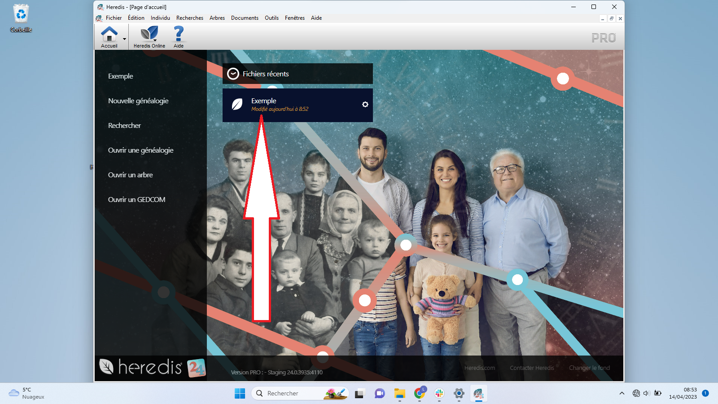Screen dimensions: 718x404
Task: Click the Heredis 24 logo
Action: pos(153,367)
